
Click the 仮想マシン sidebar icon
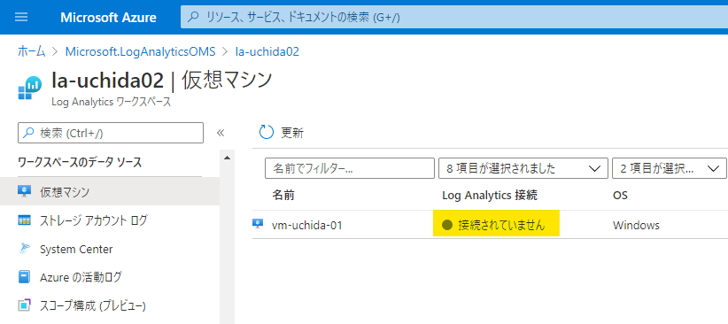click(24, 192)
